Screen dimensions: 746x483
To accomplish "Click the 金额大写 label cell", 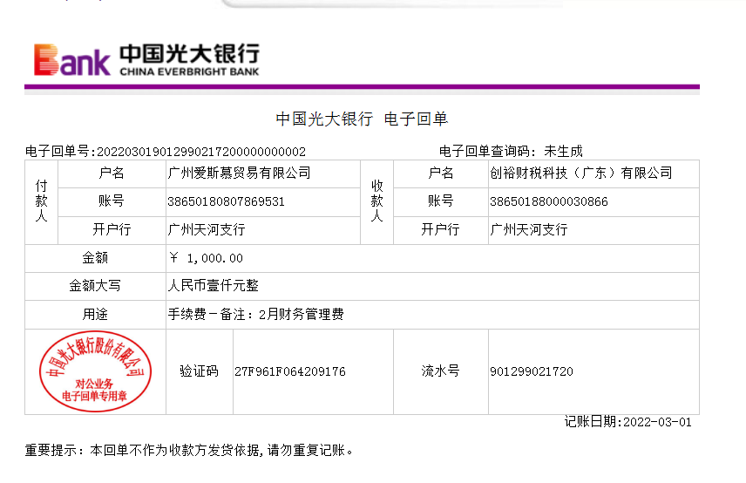I will [95, 287].
